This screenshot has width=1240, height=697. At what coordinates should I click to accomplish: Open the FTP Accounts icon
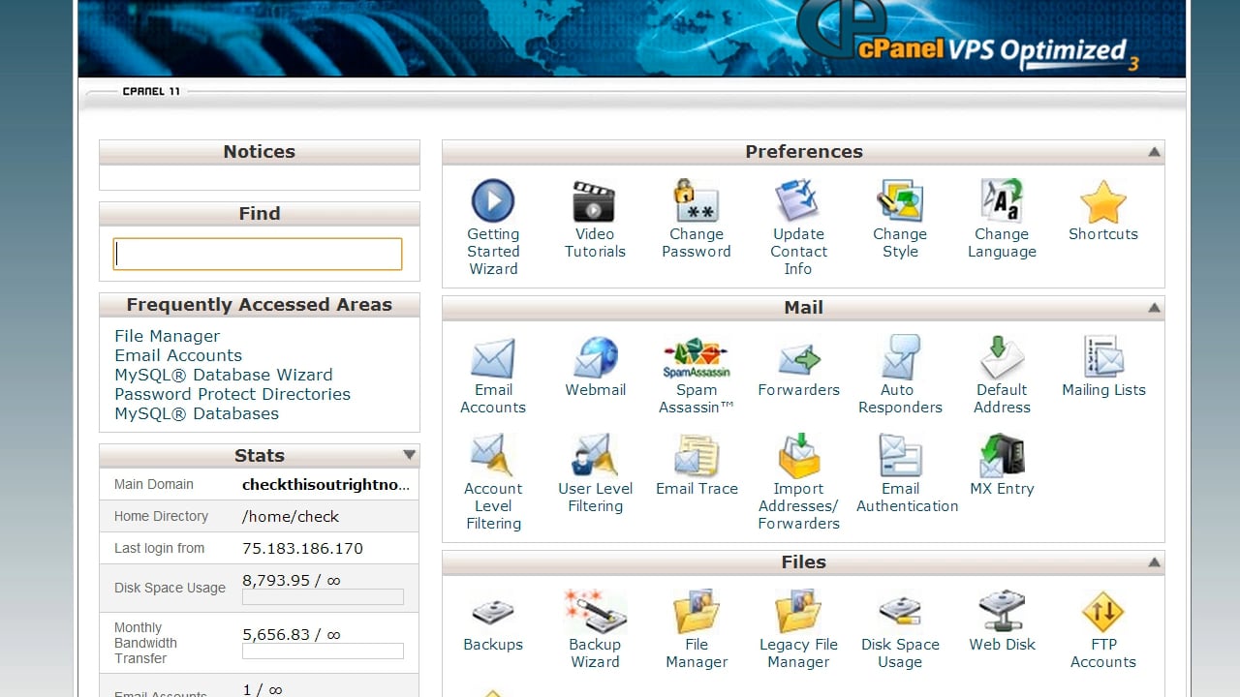pos(1102,613)
